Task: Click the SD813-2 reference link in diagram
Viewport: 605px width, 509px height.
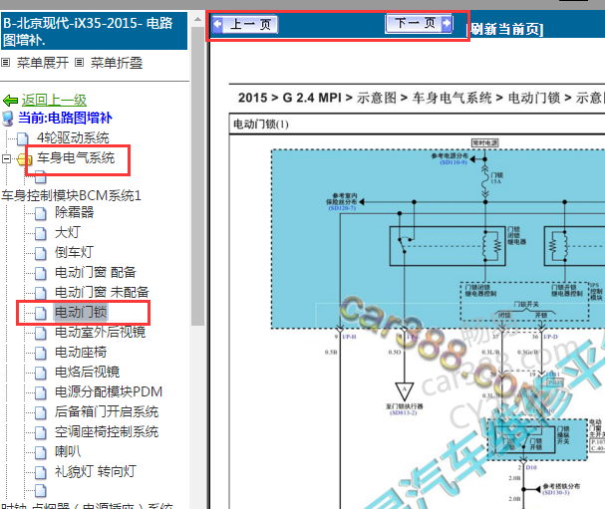Action: [x=404, y=413]
